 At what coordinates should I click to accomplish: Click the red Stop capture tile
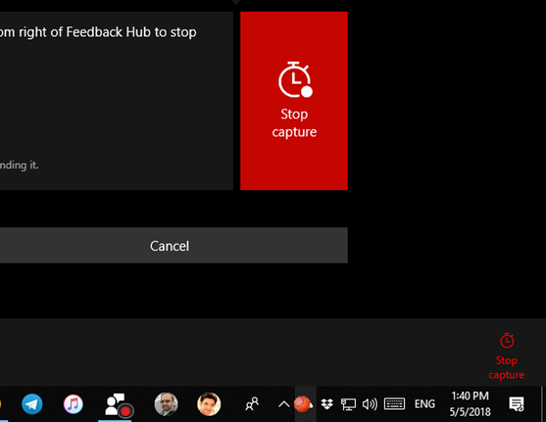[294, 101]
